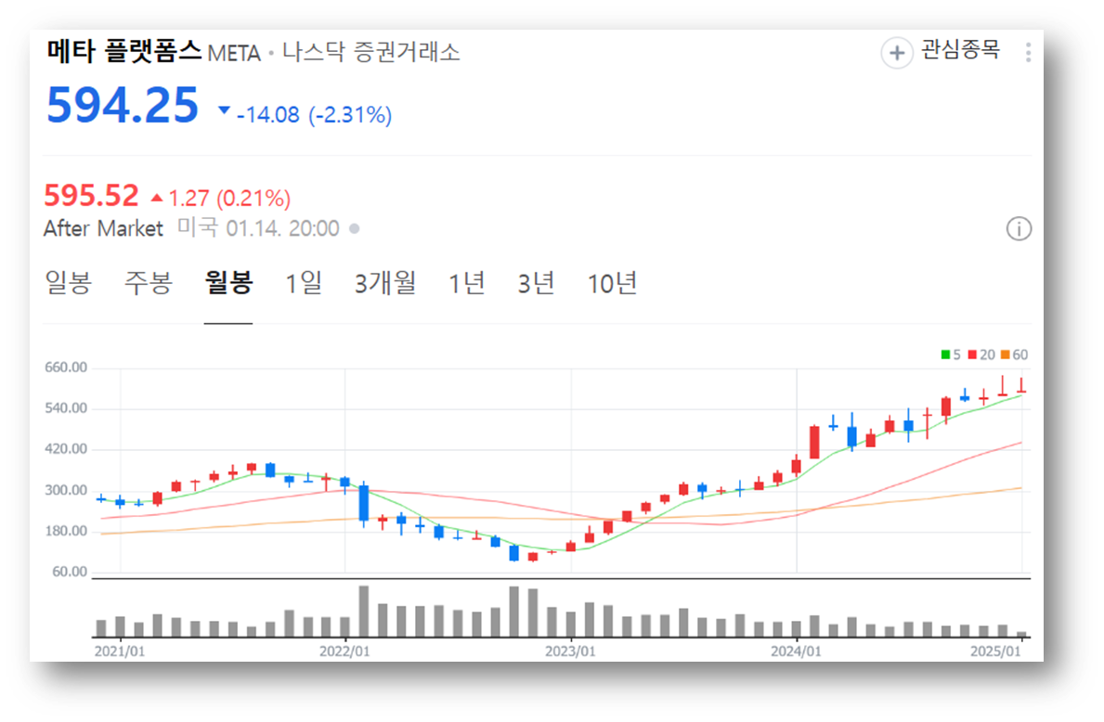The width and height of the screenshot is (1104, 722).
Task: Click the 60.00 y-axis label
Action: point(70,572)
